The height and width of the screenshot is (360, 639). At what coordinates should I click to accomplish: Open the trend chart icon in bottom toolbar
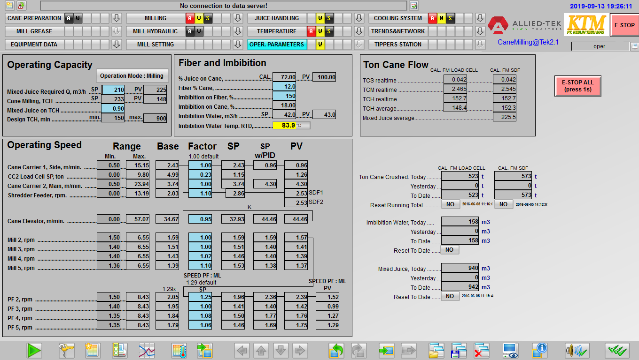point(147,350)
